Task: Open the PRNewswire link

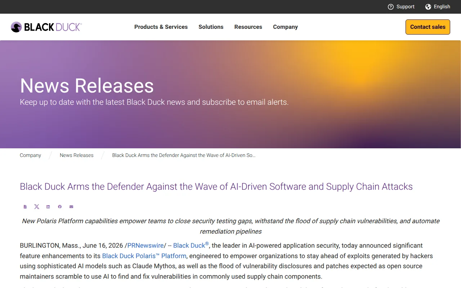Action: coord(146,246)
